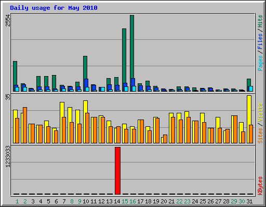Click the day "16" axis label
Screen dimensions: 266x207
[132, 201]
